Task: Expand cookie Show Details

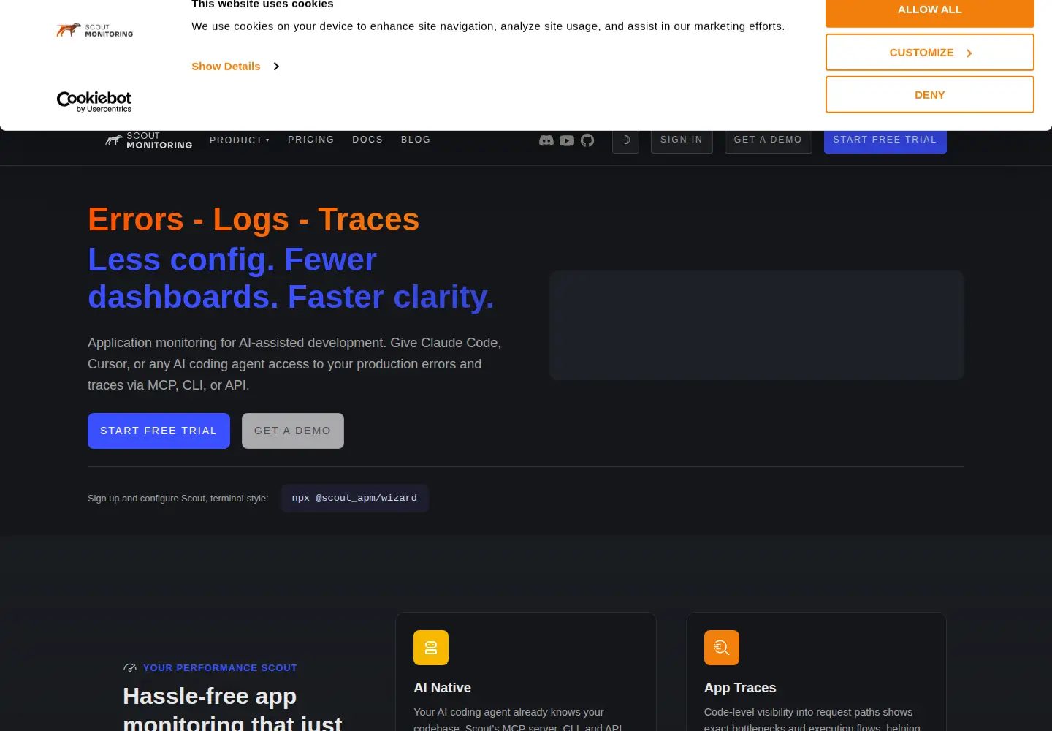Action: coord(235,67)
